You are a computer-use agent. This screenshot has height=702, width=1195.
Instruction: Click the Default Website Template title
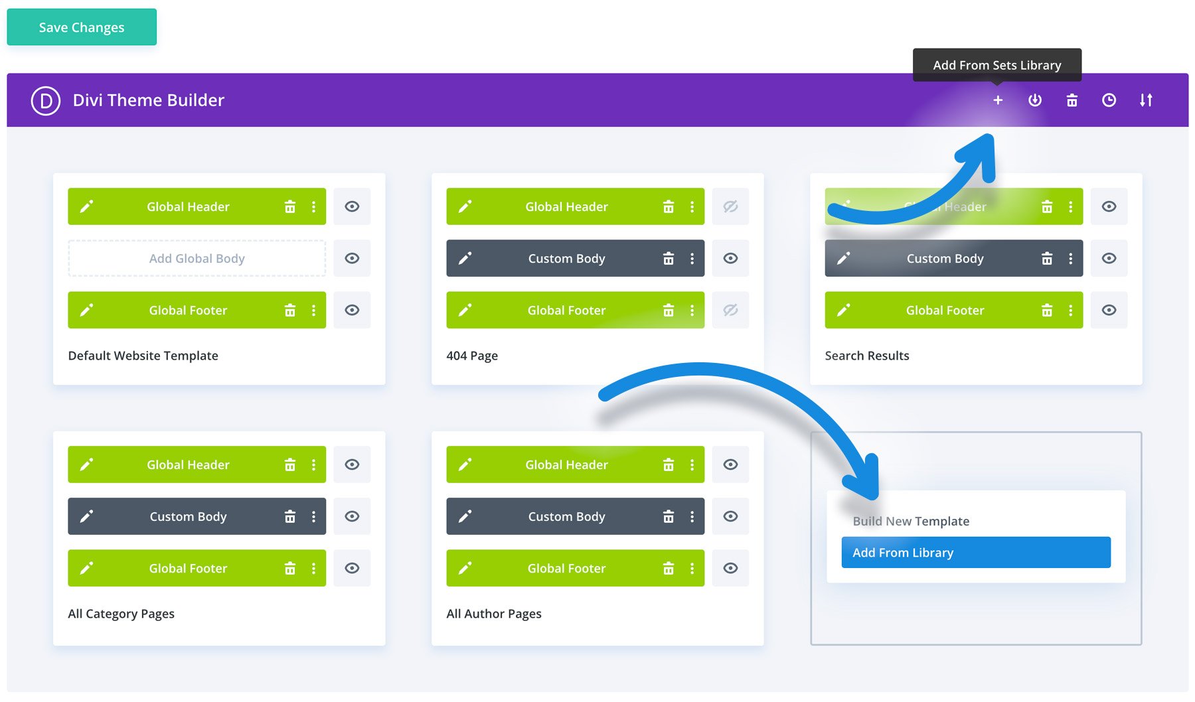(143, 356)
